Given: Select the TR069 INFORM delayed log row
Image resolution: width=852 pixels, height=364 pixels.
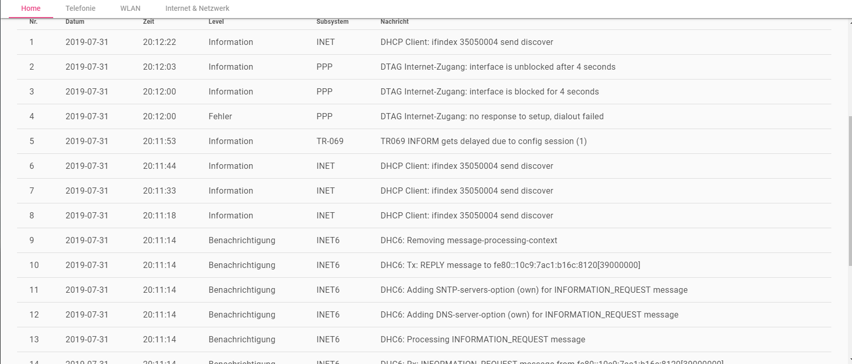Looking at the screenshot, I should click(x=483, y=141).
